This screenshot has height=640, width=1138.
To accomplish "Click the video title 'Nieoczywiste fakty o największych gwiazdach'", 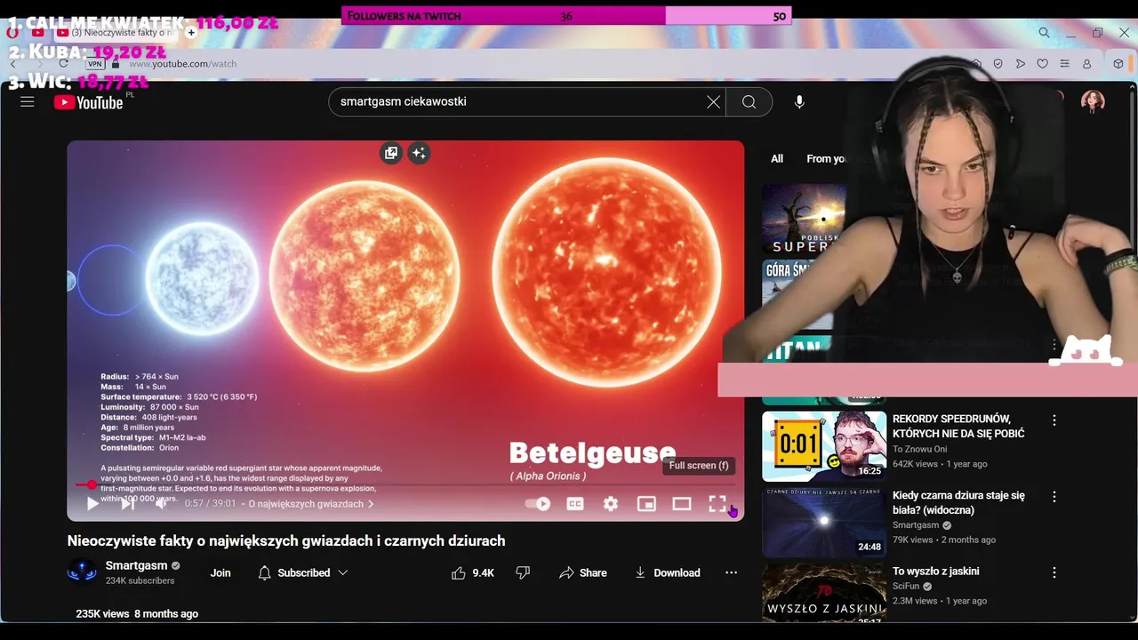I will coord(286,540).
